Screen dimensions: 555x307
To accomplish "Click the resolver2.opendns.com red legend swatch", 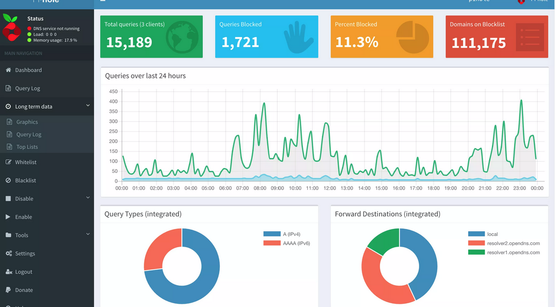I will click(476, 243).
